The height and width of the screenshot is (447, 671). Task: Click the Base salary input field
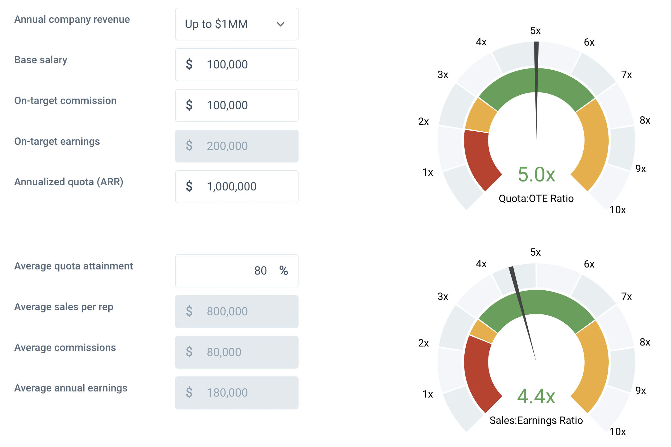(237, 65)
